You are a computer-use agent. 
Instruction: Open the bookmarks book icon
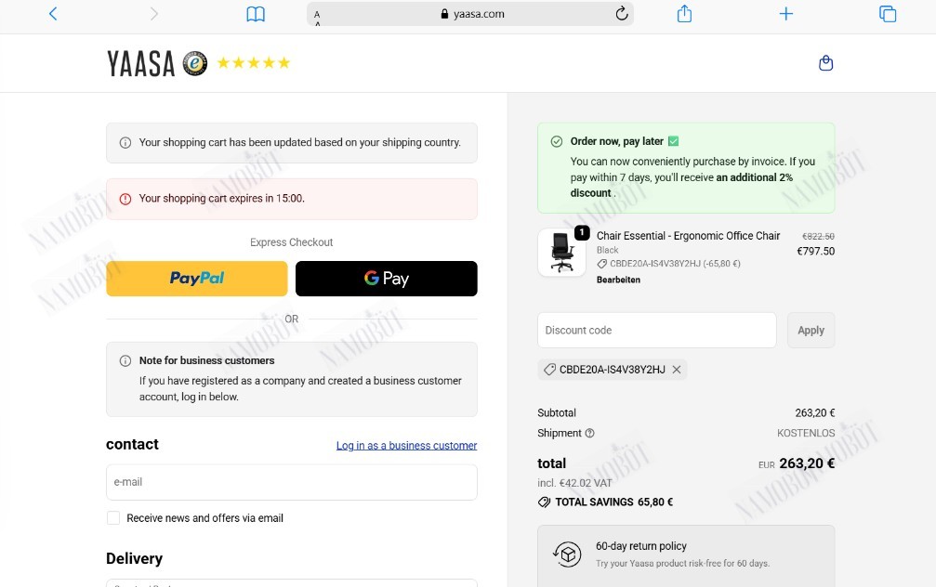click(256, 14)
